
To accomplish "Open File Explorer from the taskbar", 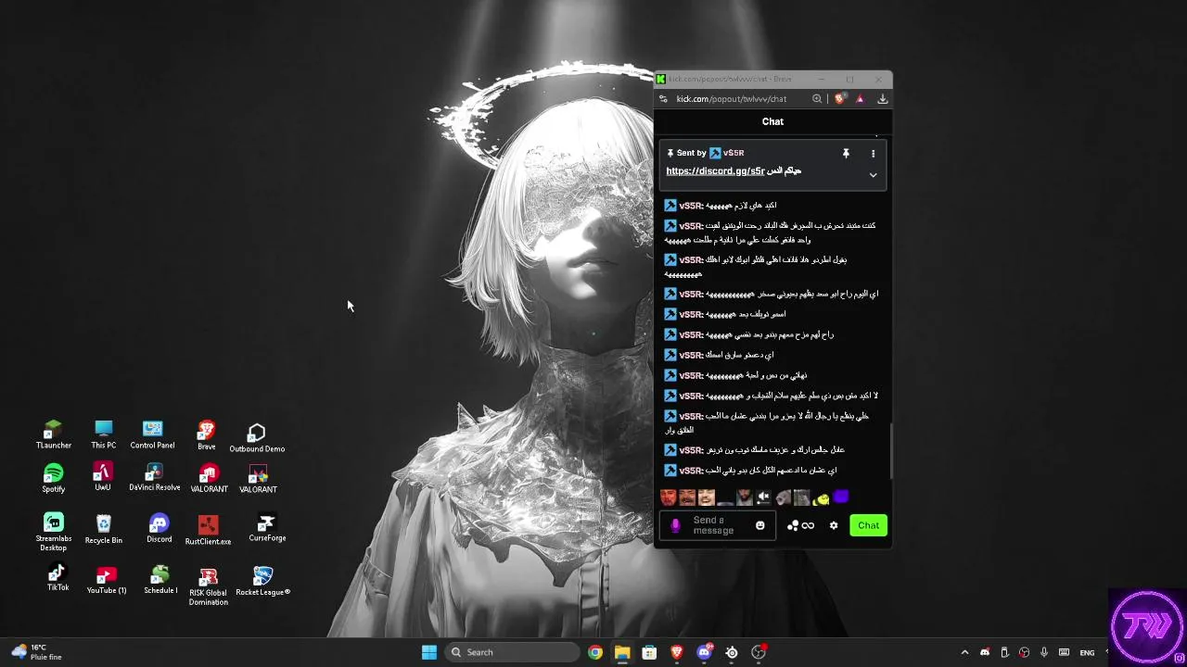I will click(622, 652).
